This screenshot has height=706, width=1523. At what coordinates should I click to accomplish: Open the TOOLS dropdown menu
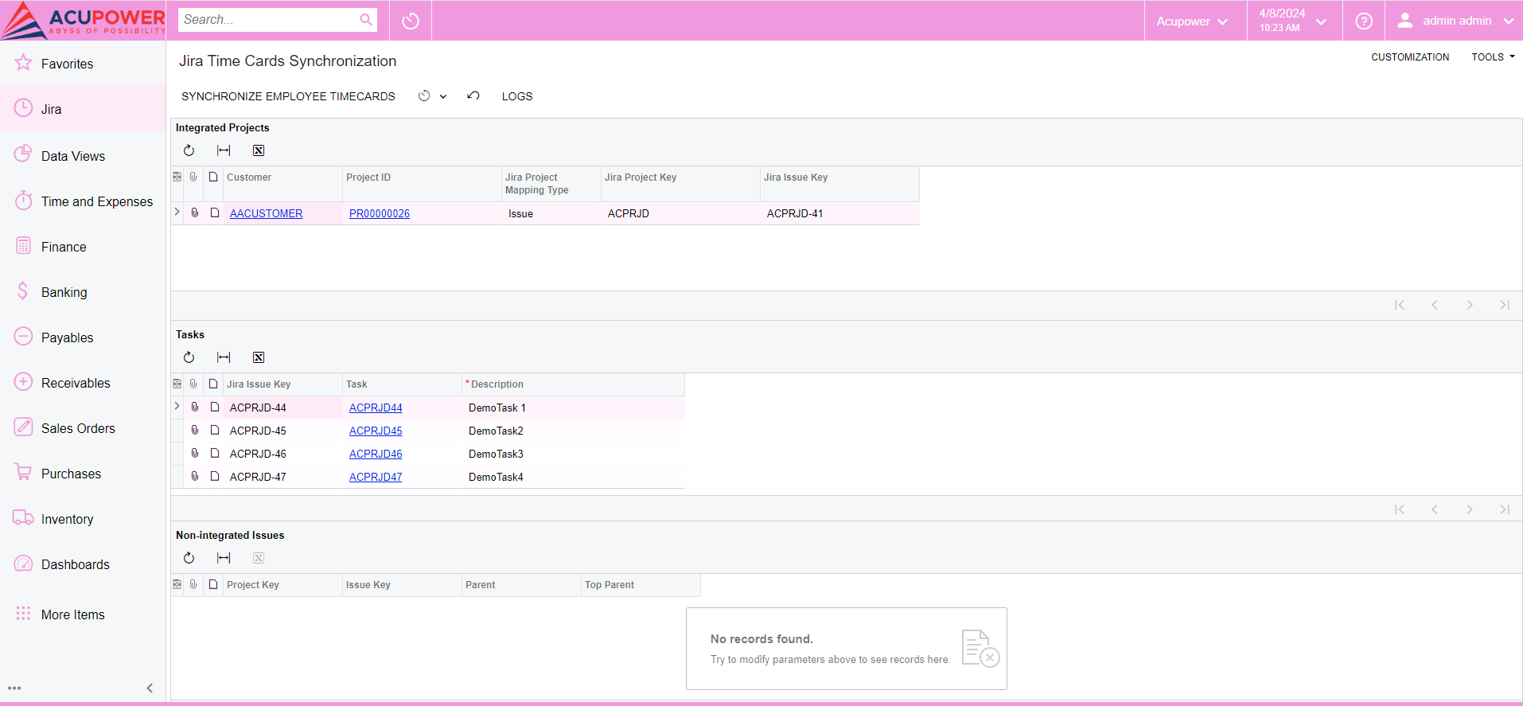pos(1493,57)
